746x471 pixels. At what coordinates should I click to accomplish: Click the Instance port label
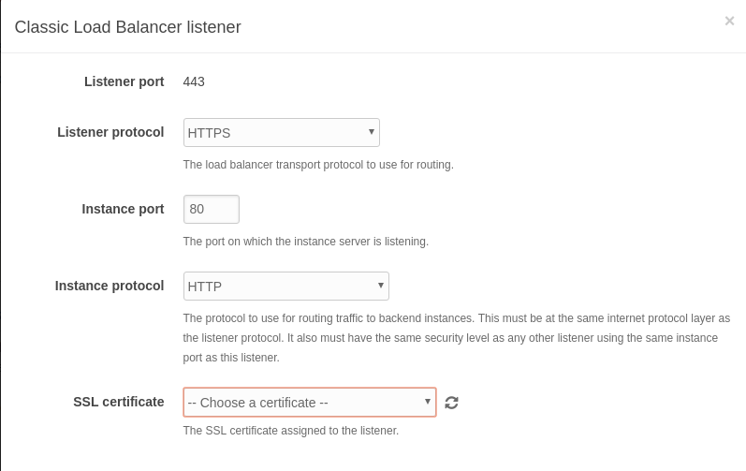coord(123,209)
